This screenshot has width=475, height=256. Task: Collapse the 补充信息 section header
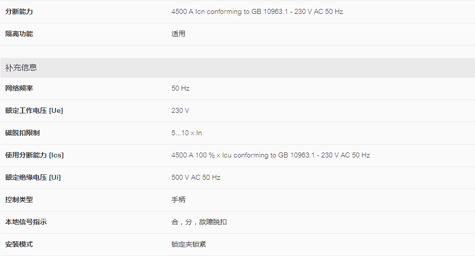pyautogui.click(x=237, y=68)
